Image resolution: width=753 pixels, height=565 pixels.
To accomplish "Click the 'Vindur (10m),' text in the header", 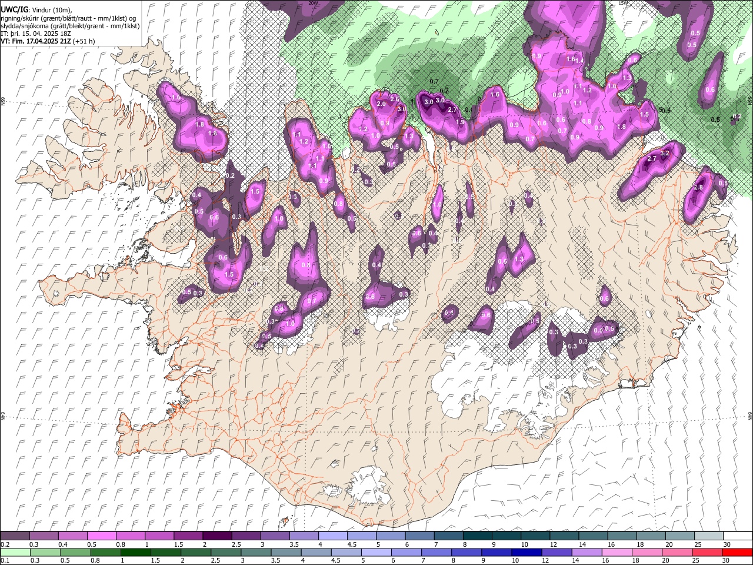I will (51, 10).
